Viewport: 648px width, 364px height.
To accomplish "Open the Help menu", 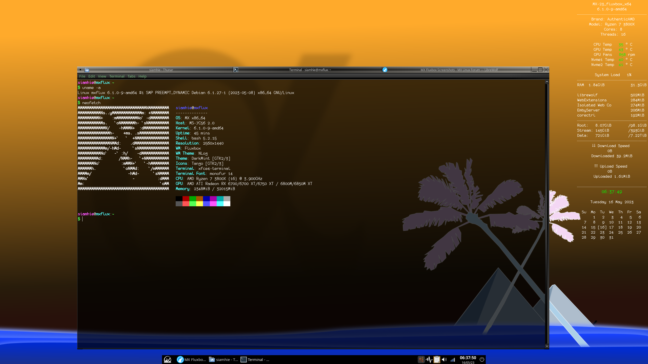I will coord(142,76).
